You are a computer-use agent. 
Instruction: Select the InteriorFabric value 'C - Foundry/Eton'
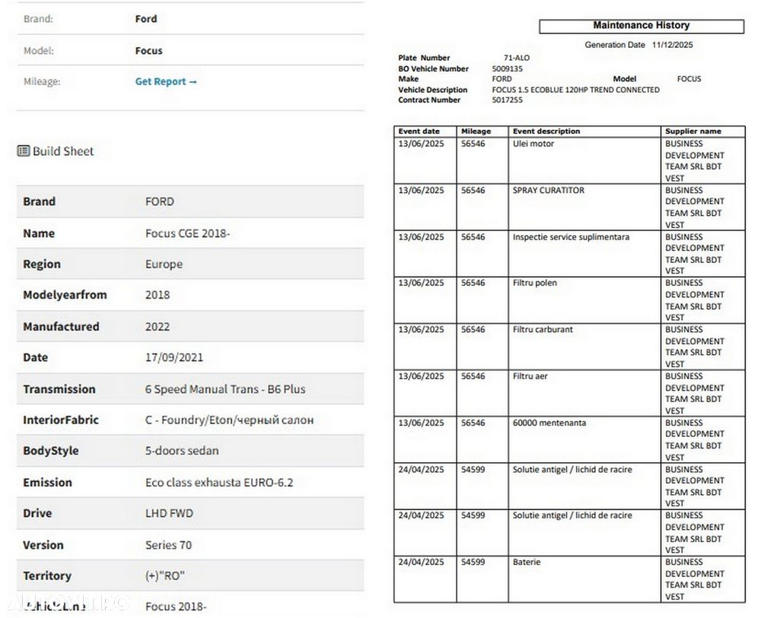189,420
